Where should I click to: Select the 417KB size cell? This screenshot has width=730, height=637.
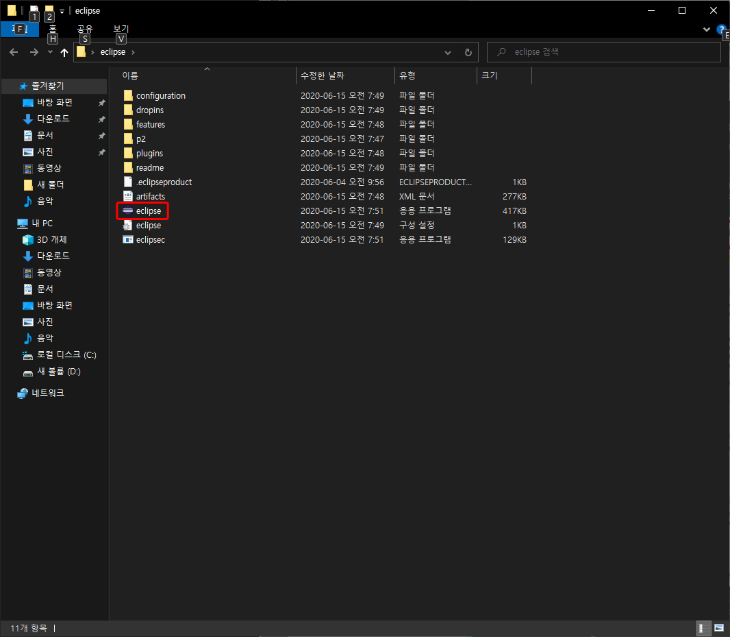point(514,211)
